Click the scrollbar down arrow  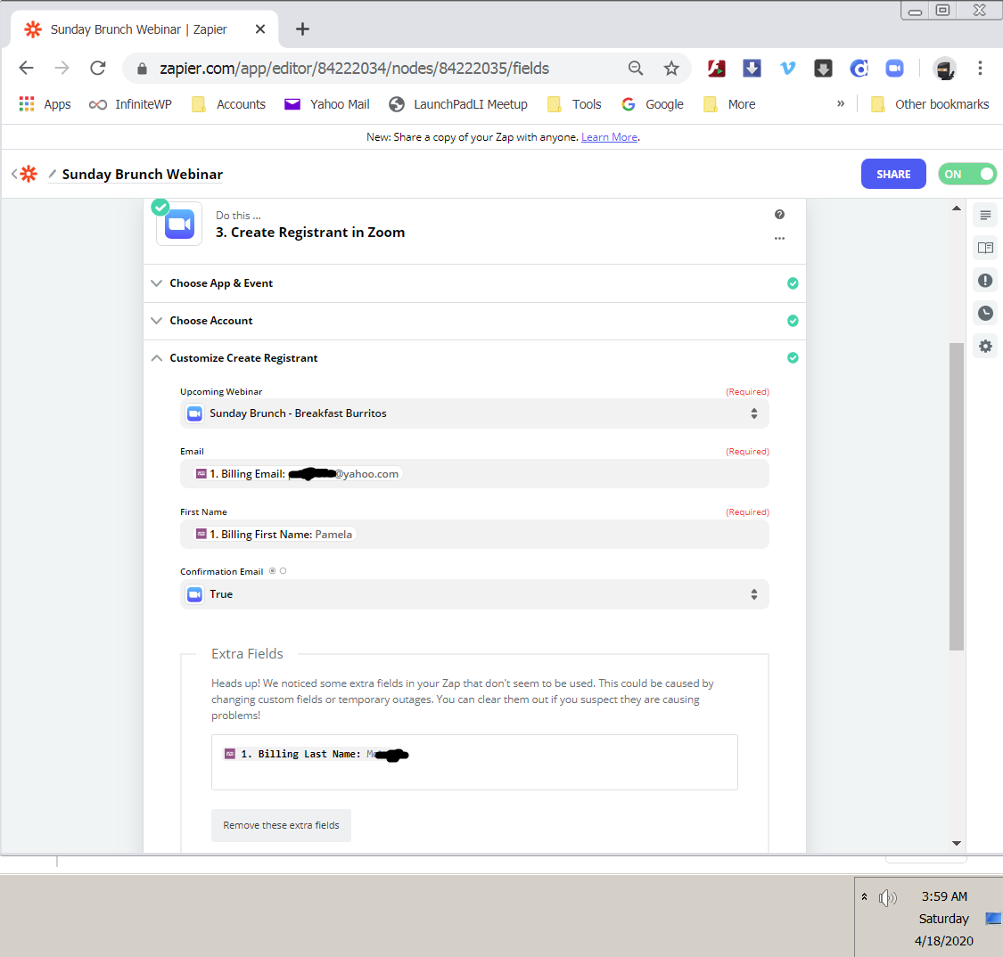(x=957, y=843)
